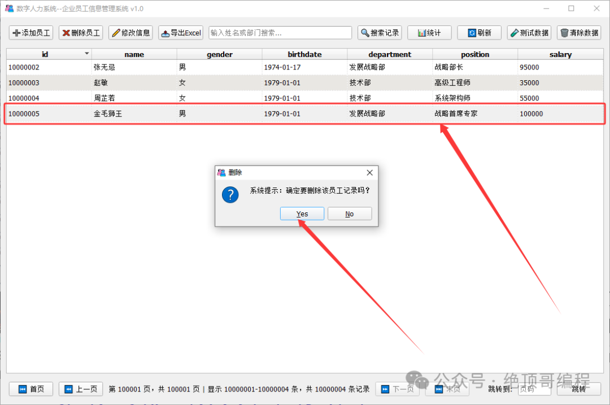
Task: Maximize the main application window
Action: (571, 8)
